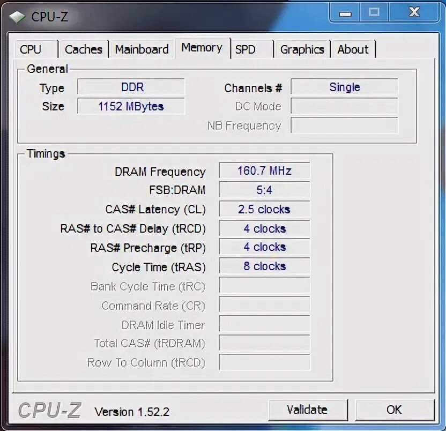Open the Graphics tab
This screenshot has width=446, height=431.
(x=302, y=49)
